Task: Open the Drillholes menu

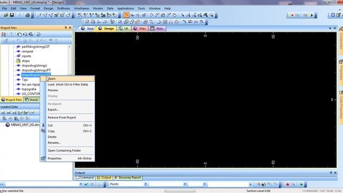Action: click(x=63, y=9)
